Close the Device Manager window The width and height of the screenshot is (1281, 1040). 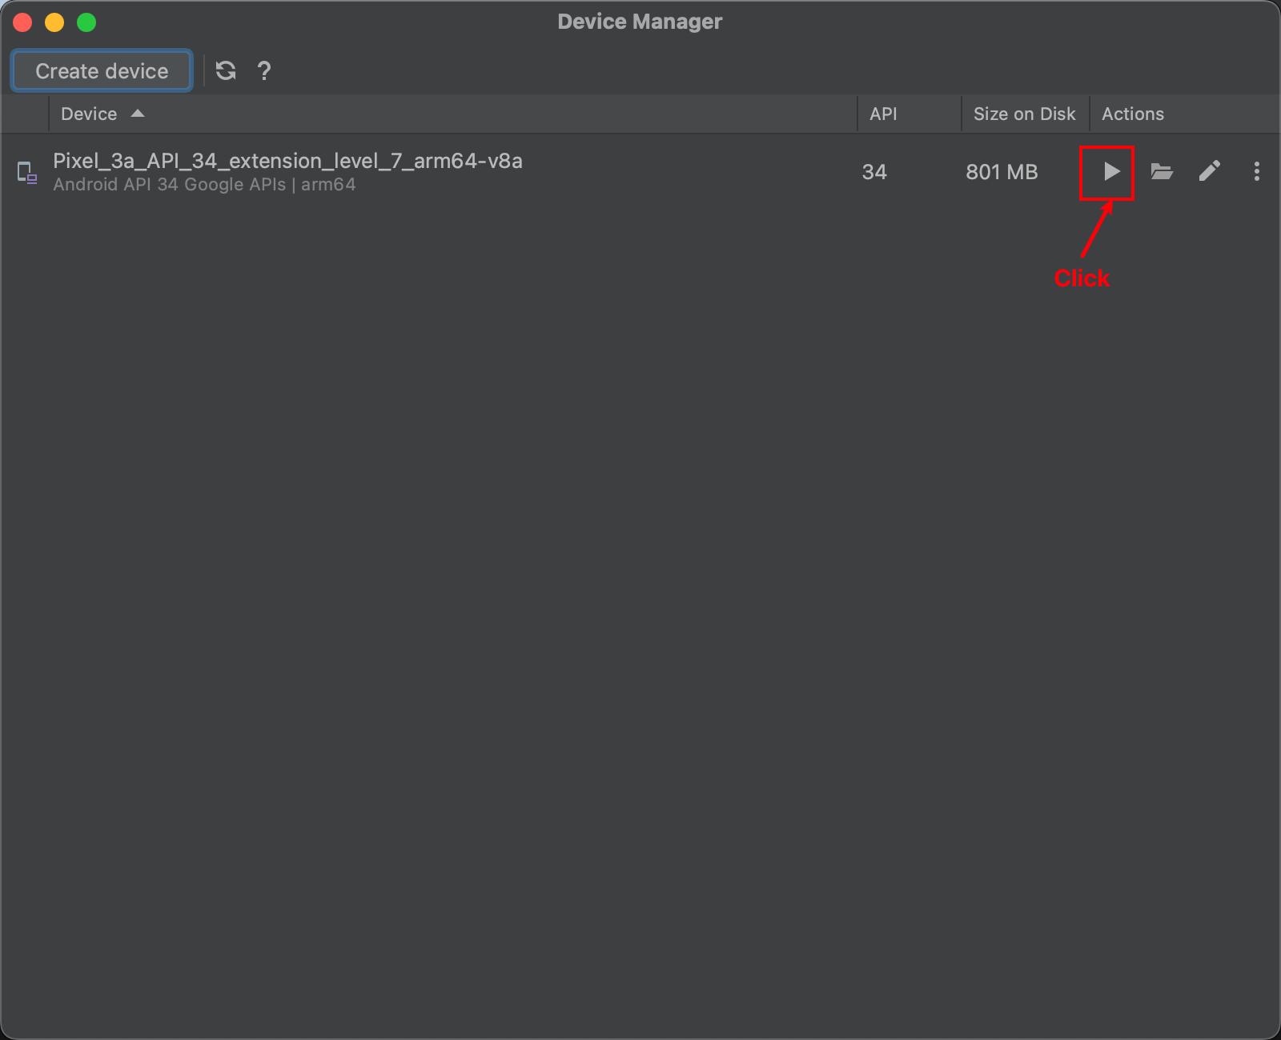pos(22,22)
